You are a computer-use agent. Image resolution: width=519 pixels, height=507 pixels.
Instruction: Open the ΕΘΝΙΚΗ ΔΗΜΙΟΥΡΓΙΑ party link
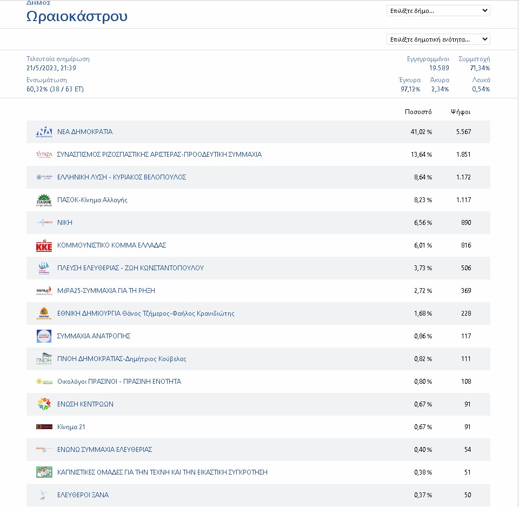click(145, 313)
